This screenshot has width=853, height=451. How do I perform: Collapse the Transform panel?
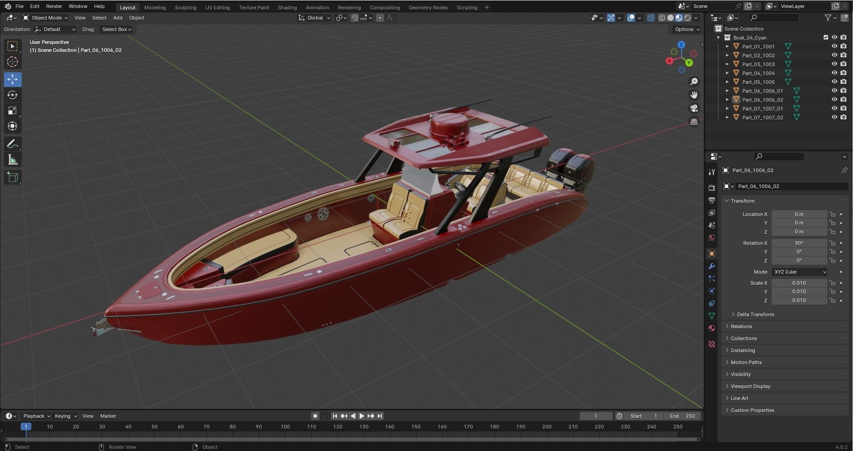point(742,201)
